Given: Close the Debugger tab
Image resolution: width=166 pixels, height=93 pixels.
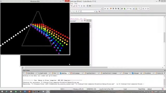Looking at the screenshot, I should (141, 73).
